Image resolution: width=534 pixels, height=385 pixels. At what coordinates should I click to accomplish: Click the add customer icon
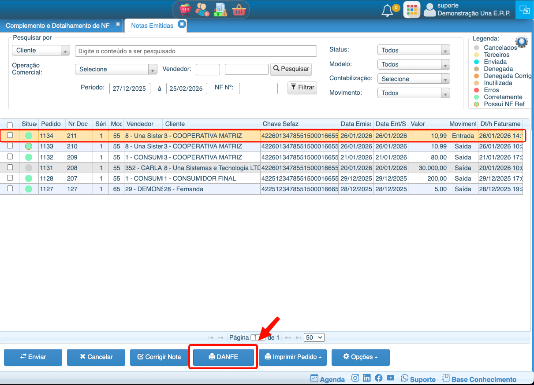pyautogui.click(x=202, y=9)
